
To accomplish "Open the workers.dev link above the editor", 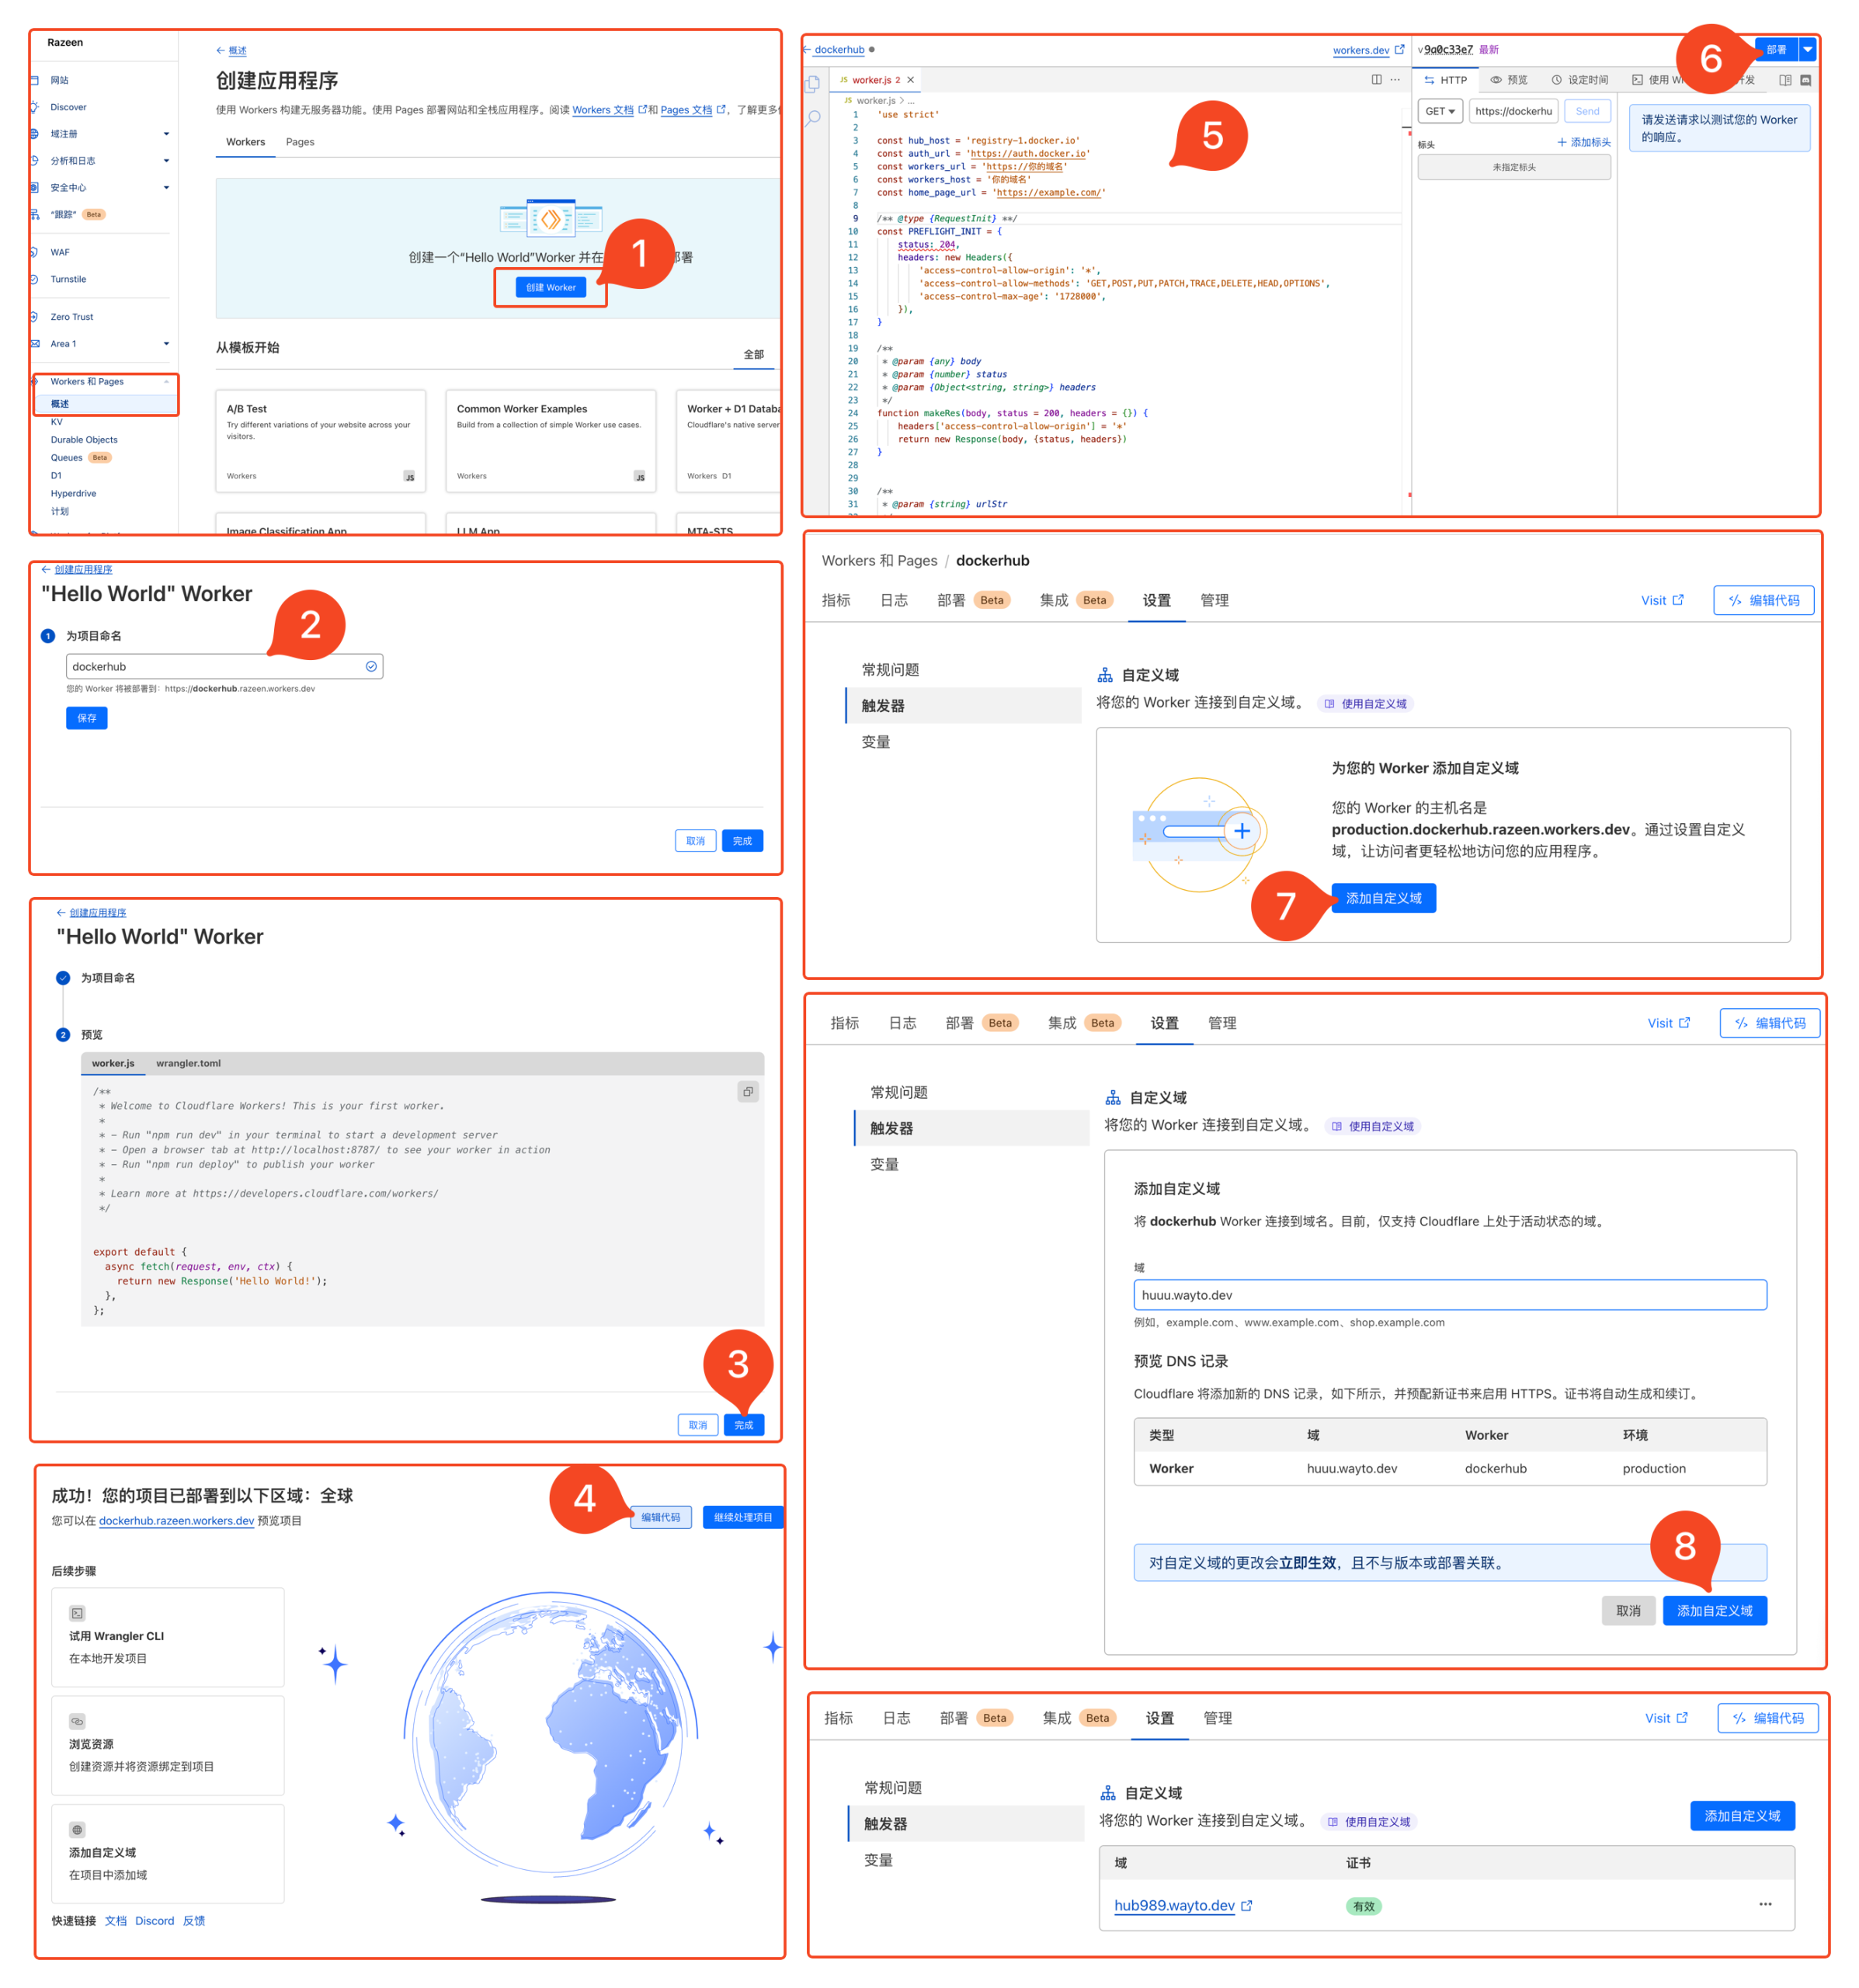I will click(1368, 50).
